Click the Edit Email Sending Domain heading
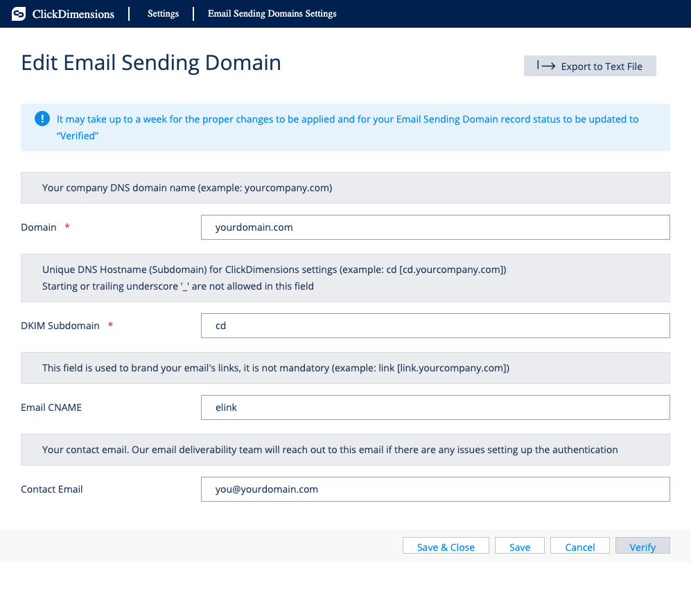This screenshot has width=691, height=607. [151, 62]
